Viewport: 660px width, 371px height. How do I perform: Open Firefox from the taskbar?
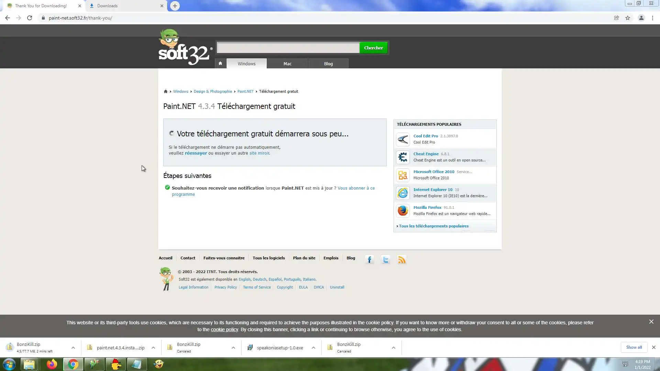tap(52, 364)
